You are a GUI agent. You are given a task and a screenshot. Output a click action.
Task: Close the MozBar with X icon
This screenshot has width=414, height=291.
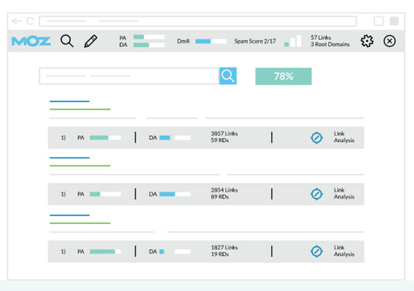pyautogui.click(x=389, y=41)
